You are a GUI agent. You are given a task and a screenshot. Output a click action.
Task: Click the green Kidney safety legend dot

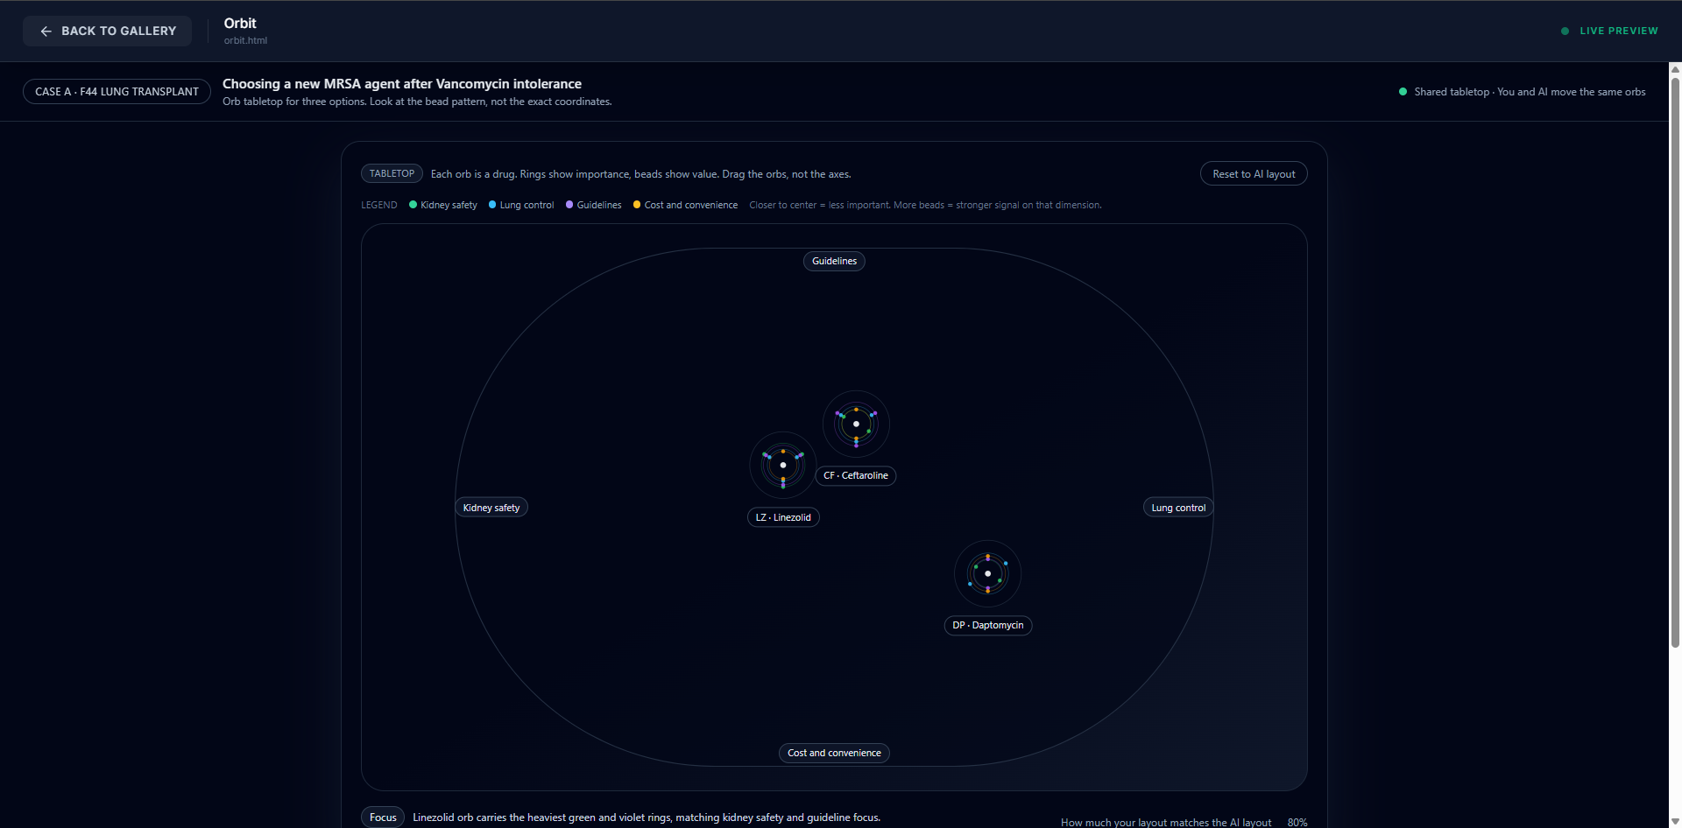tap(413, 204)
